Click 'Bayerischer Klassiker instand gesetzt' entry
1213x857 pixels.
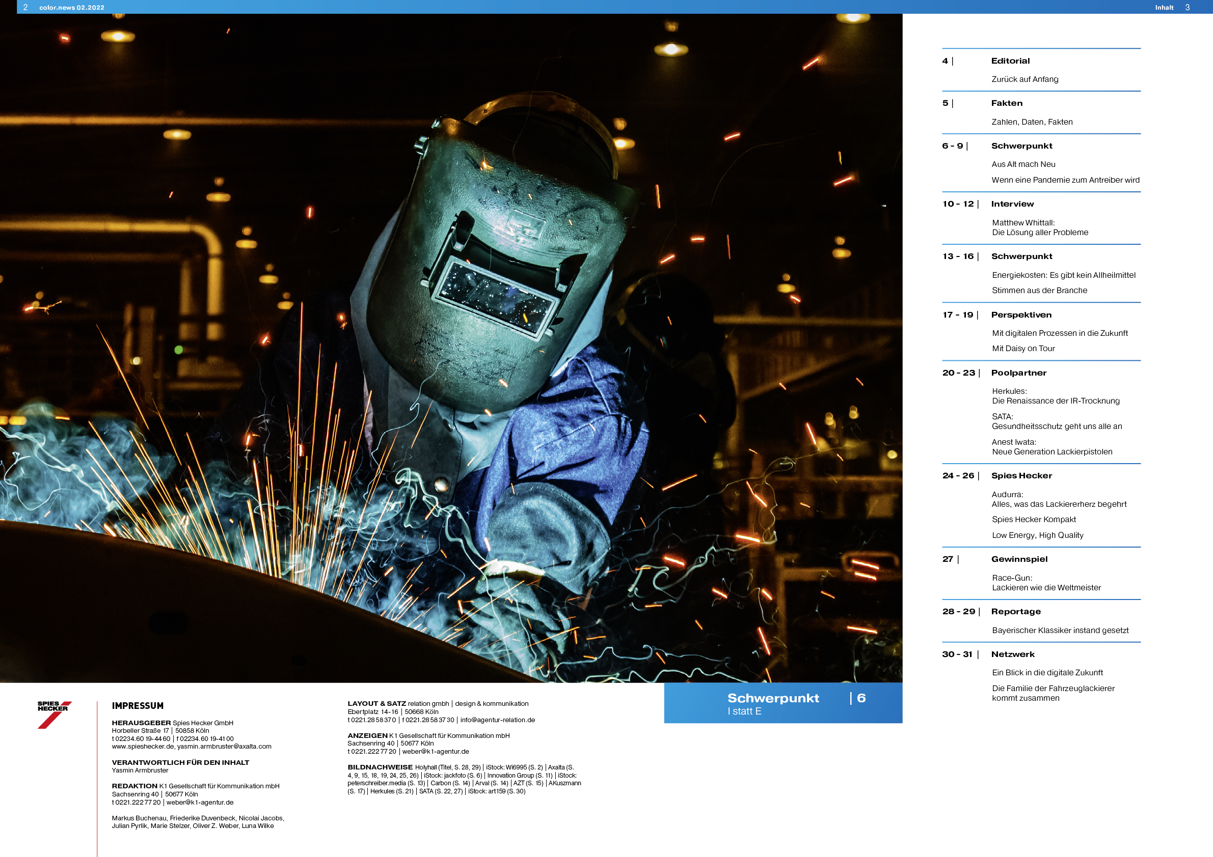click(1059, 630)
